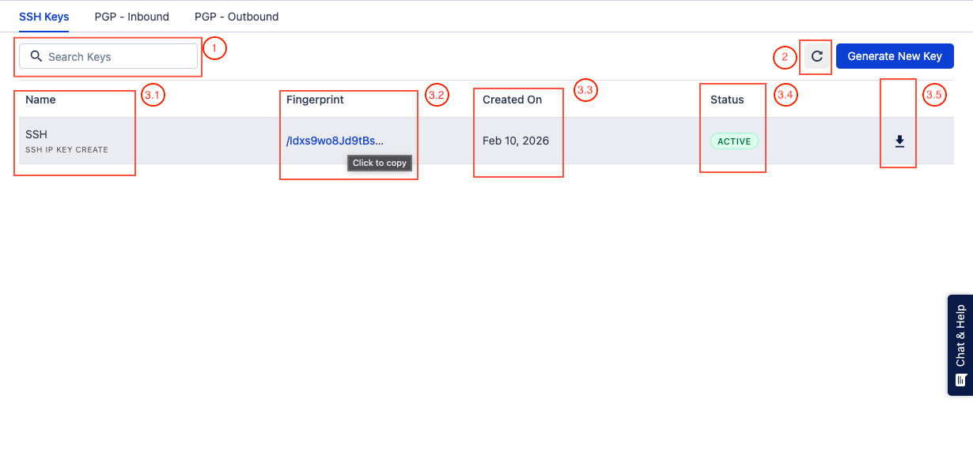
Task: Copy the fingerprint /Idxs9wo8Jd9tBs… link
Action: click(x=335, y=141)
